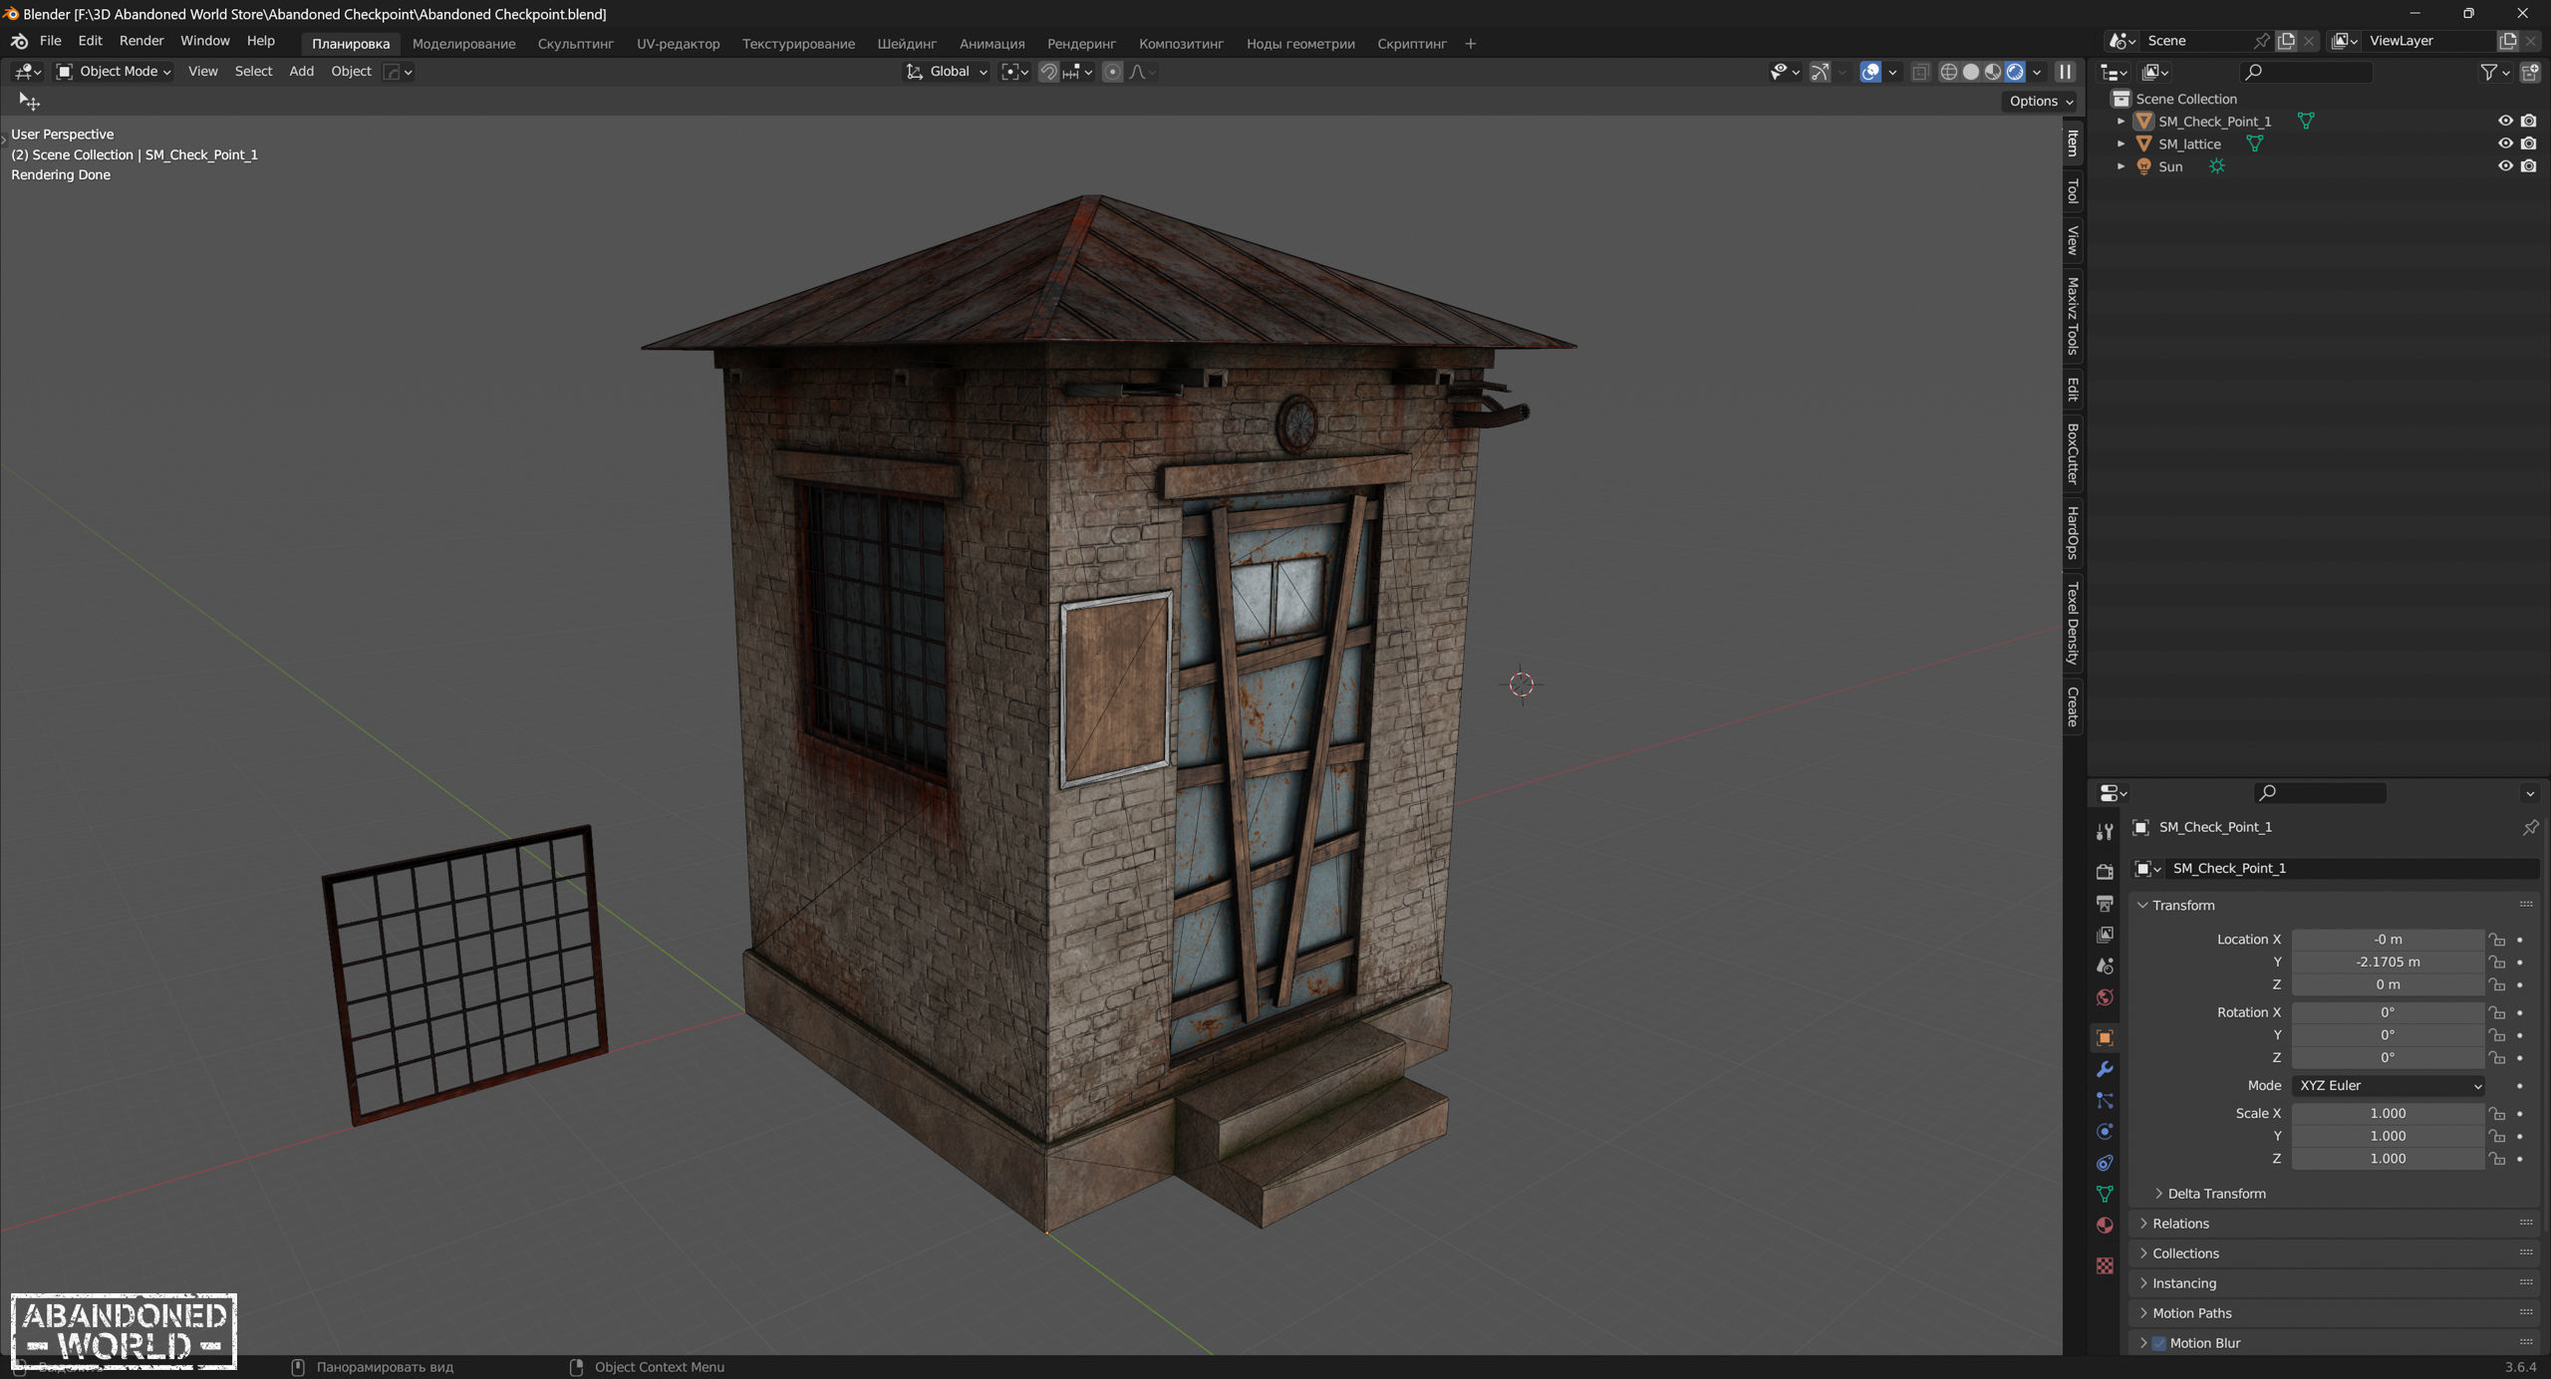Open the Object Mode dropdown
The height and width of the screenshot is (1379, 2551).
114,72
